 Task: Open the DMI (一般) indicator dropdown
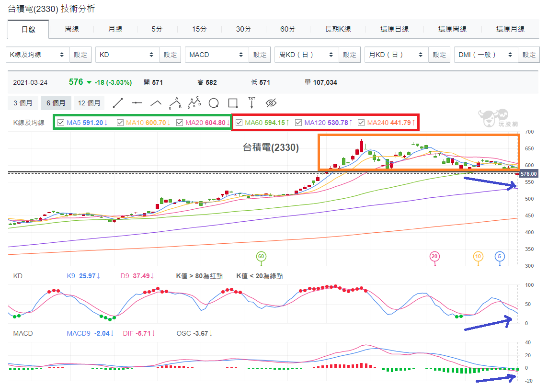tap(486, 55)
